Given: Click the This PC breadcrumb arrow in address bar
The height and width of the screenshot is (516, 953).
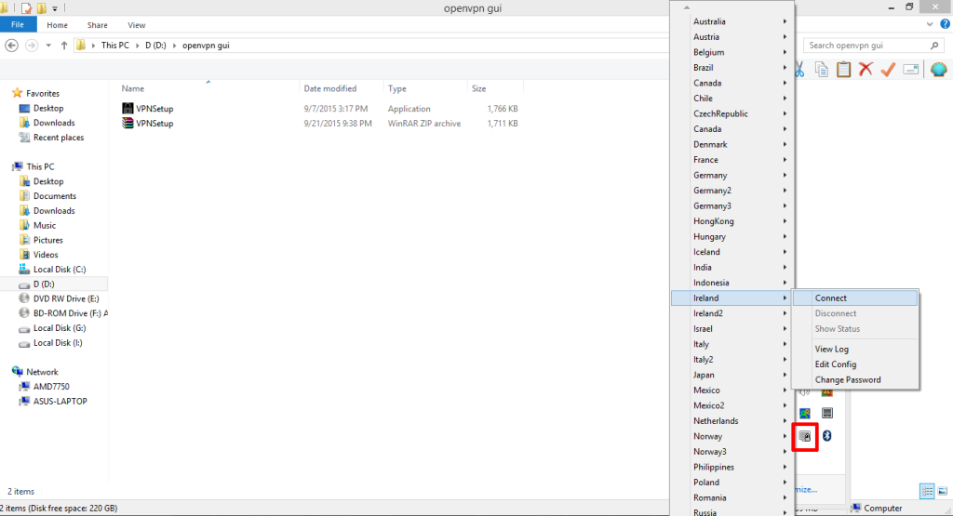Looking at the screenshot, I should coord(137,46).
